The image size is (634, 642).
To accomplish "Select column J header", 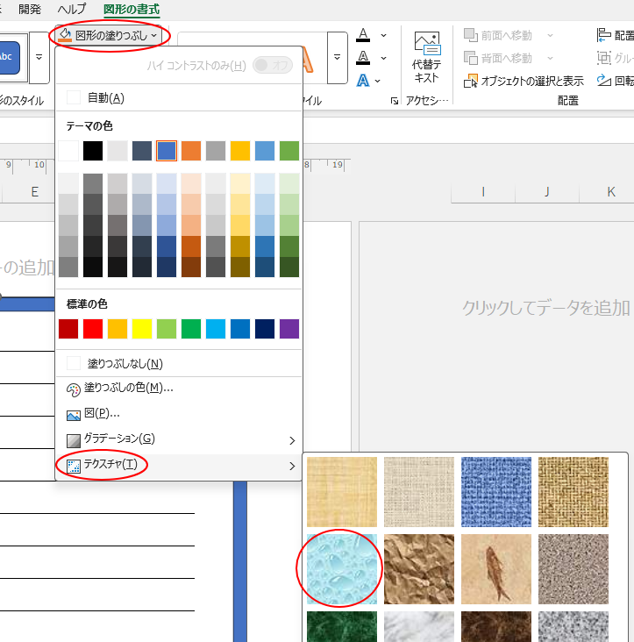I will click(x=547, y=191).
